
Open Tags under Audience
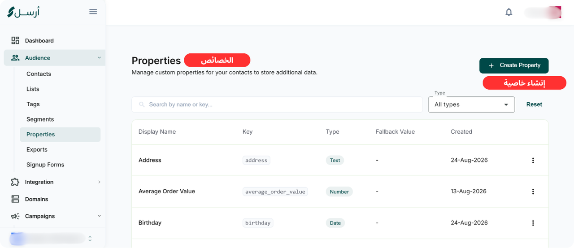pyautogui.click(x=33, y=104)
